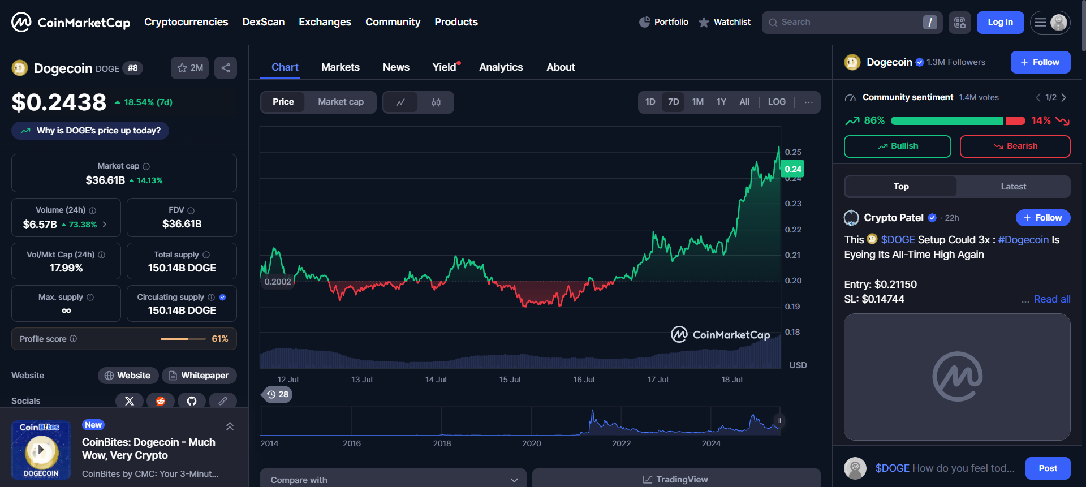Expand the Compare with dropdown
Image resolution: width=1086 pixels, height=487 pixels.
click(393, 480)
